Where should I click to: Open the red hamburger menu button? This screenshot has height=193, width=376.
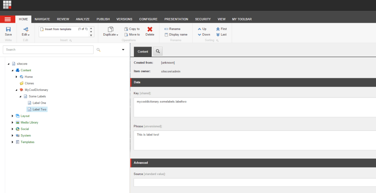(7, 19)
